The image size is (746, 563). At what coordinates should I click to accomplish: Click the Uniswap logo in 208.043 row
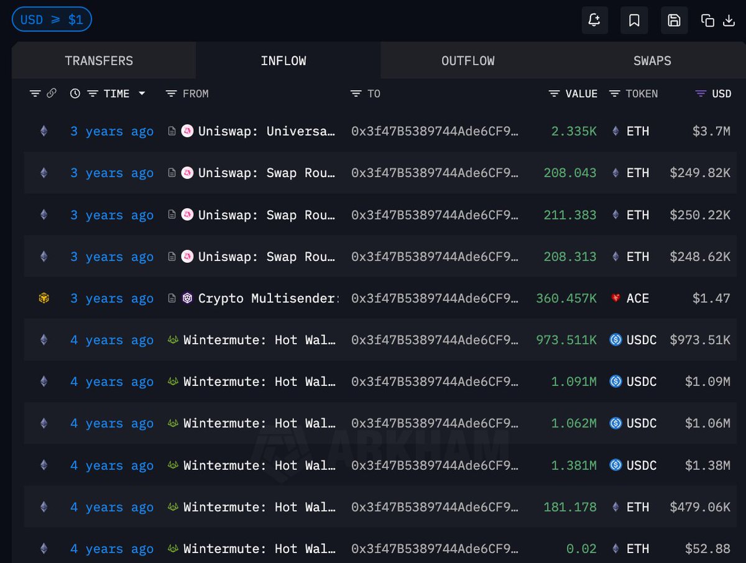tap(187, 173)
